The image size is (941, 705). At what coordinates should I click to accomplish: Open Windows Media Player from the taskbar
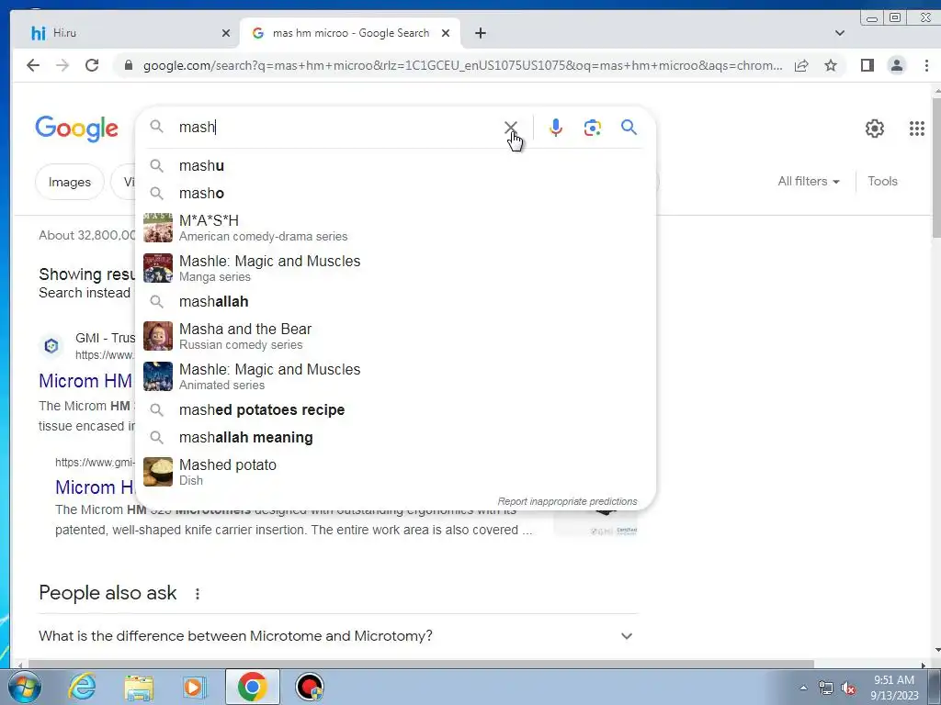coord(195,687)
